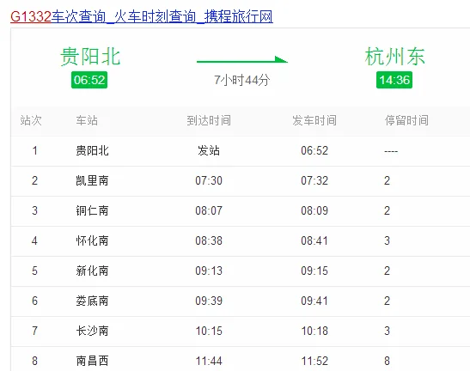Click arrival time 10:15 for 长沙南
This screenshot has height=371, width=470.
pyautogui.click(x=209, y=331)
